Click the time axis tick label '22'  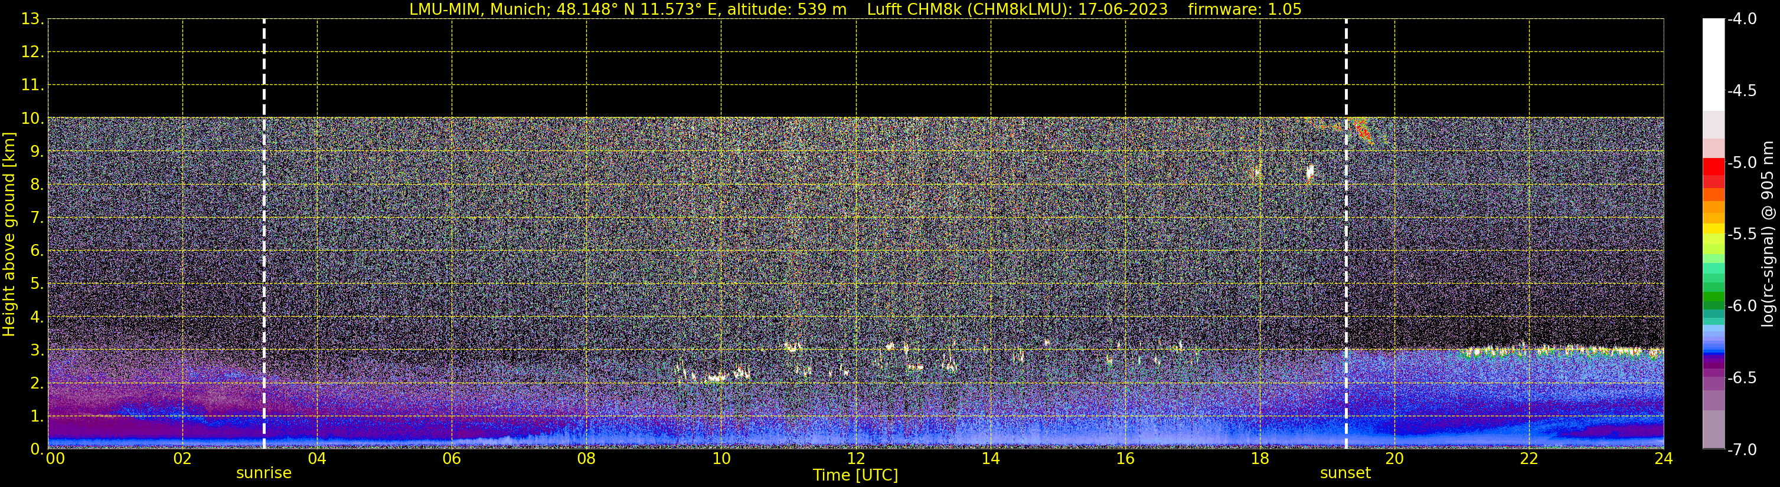coord(1529,459)
